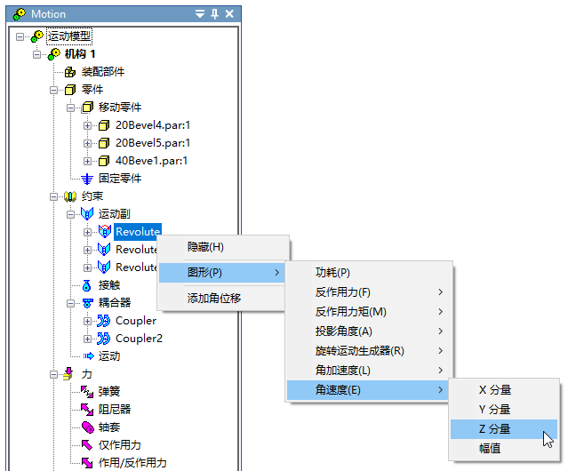Viewport: 568px width, 471px height.
Task: Close the Motion panel
Action: point(229,14)
